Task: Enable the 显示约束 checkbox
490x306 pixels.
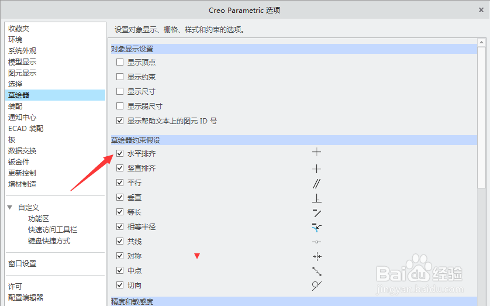Action: click(x=120, y=77)
